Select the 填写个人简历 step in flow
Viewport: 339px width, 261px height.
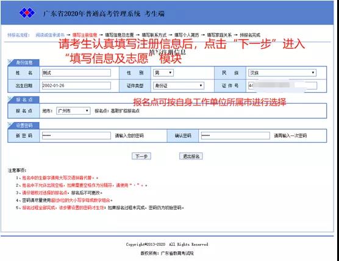point(187,35)
